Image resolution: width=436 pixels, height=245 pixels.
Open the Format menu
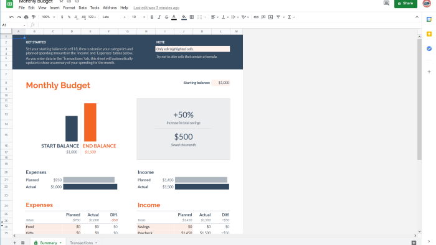click(x=69, y=7)
